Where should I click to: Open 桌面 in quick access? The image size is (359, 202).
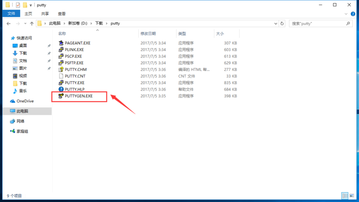click(23, 46)
